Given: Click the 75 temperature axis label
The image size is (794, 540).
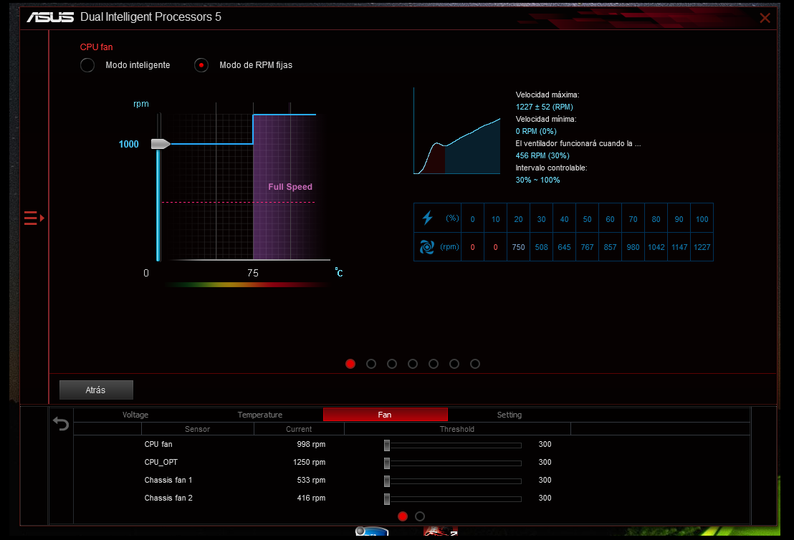Looking at the screenshot, I should click(253, 273).
